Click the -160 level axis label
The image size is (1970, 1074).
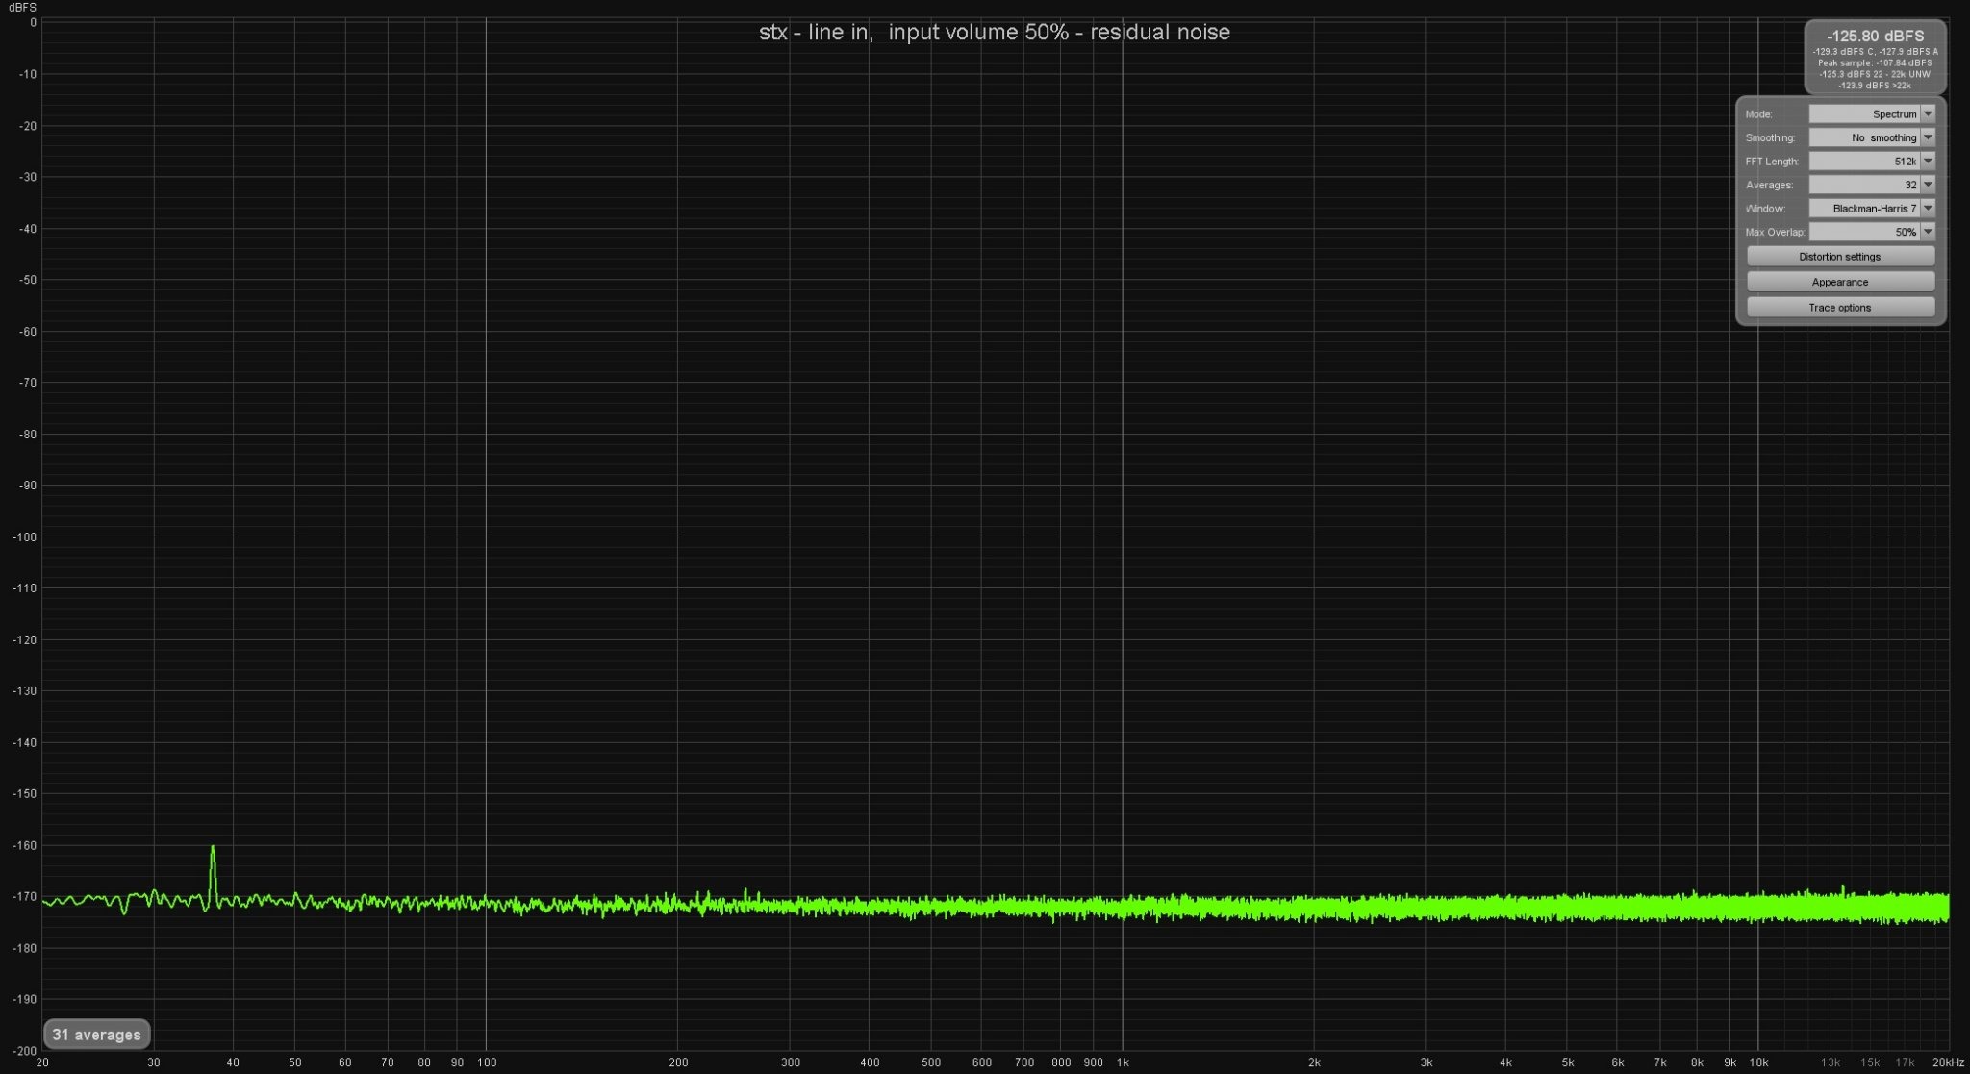24,845
